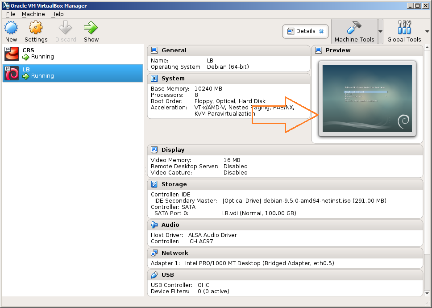Open the Machine menu
This screenshot has width=432, height=308.
pyautogui.click(x=33, y=14)
